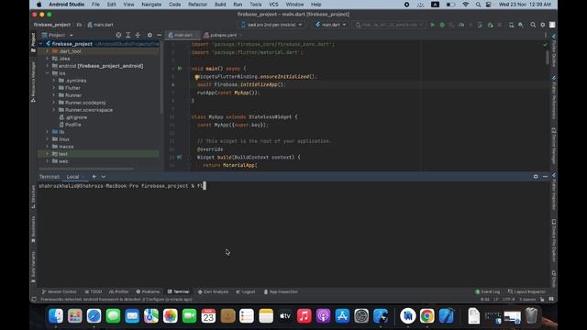Run the app with the green play button
This screenshot has height=330, width=587.
(433, 25)
